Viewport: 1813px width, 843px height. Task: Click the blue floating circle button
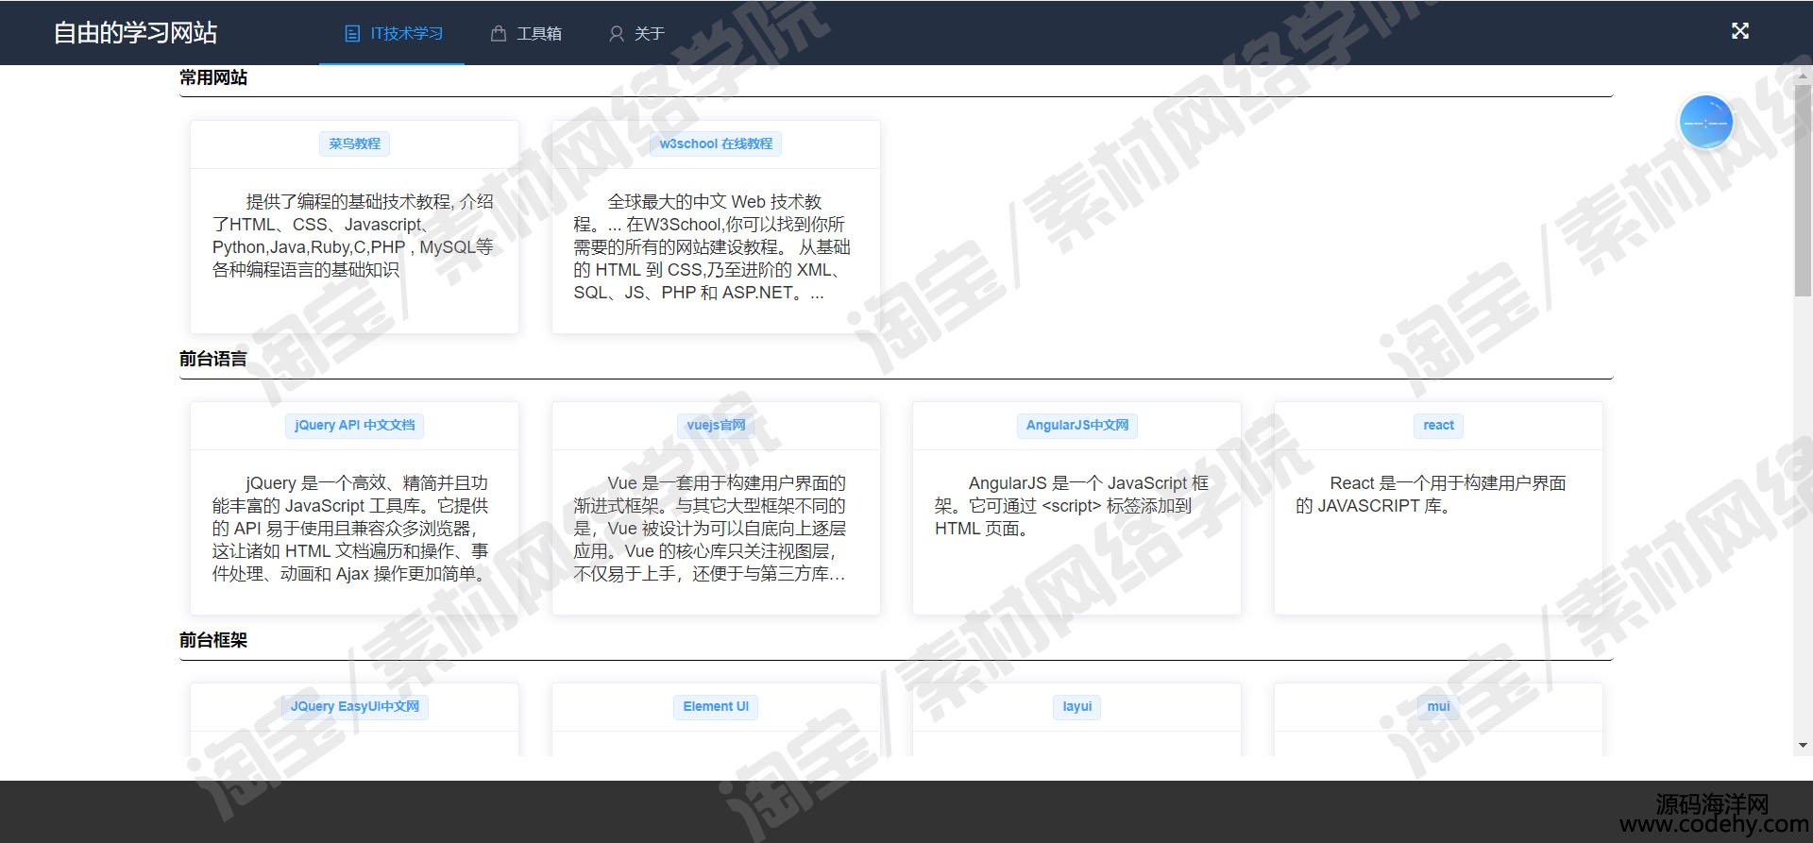point(1705,123)
